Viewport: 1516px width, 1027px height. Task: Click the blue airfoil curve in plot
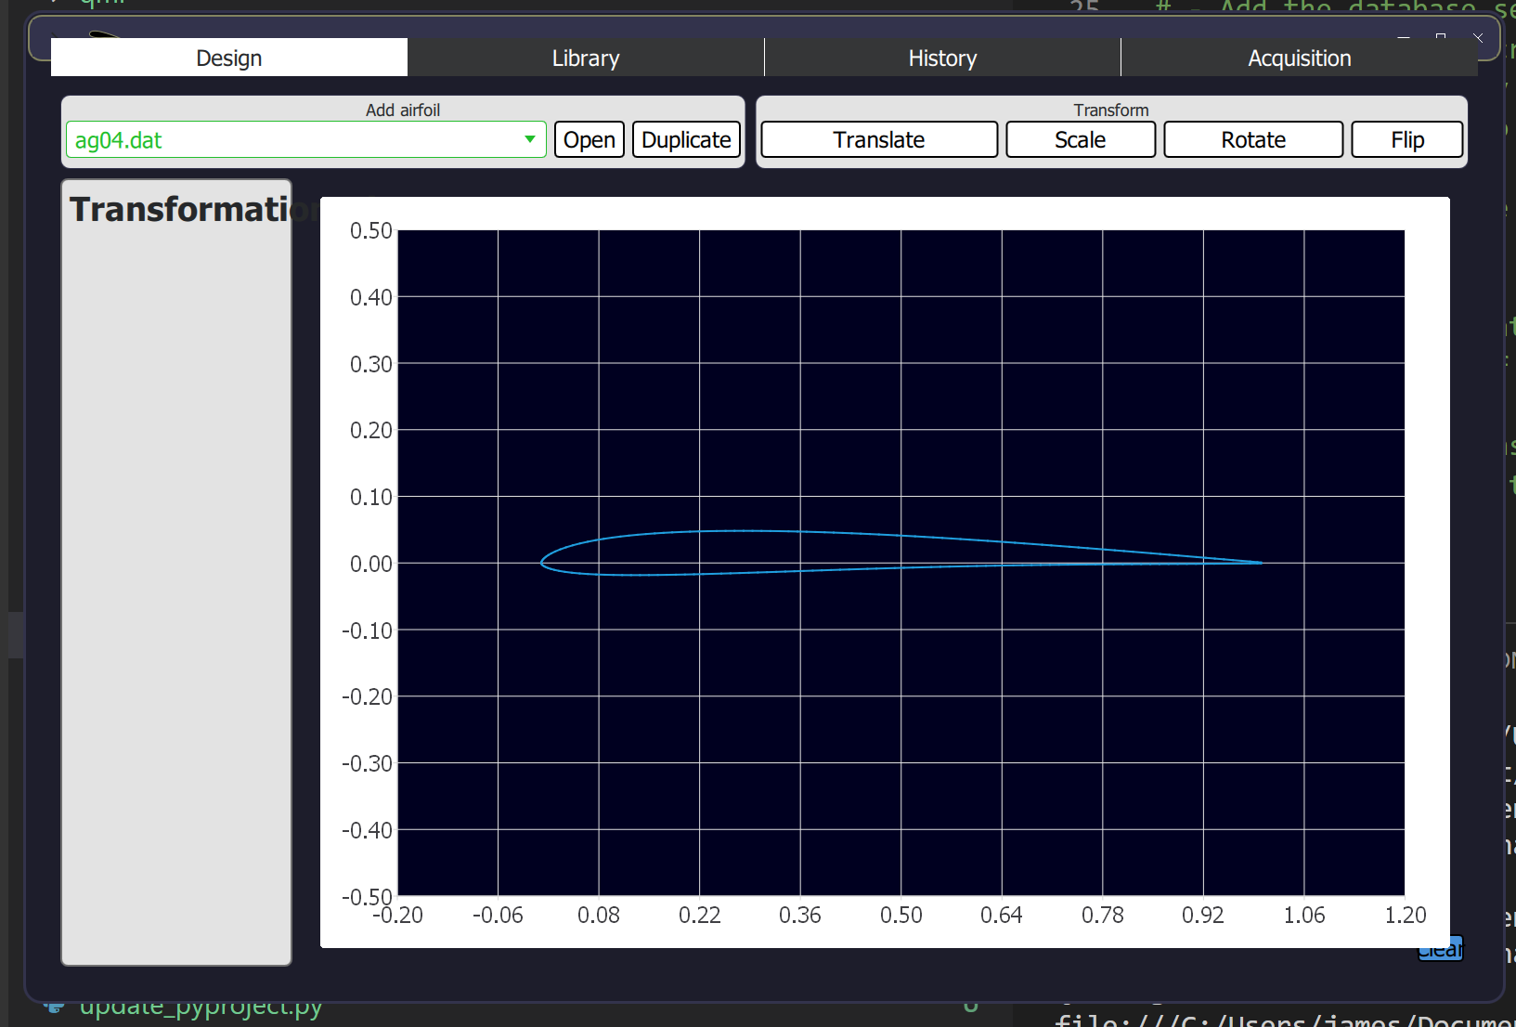point(743,531)
